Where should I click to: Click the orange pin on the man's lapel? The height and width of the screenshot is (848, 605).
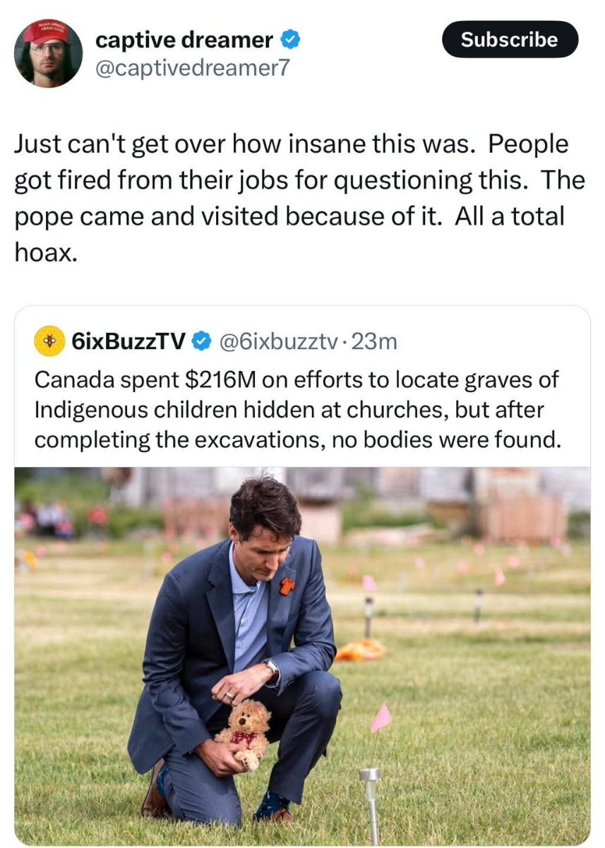286,586
